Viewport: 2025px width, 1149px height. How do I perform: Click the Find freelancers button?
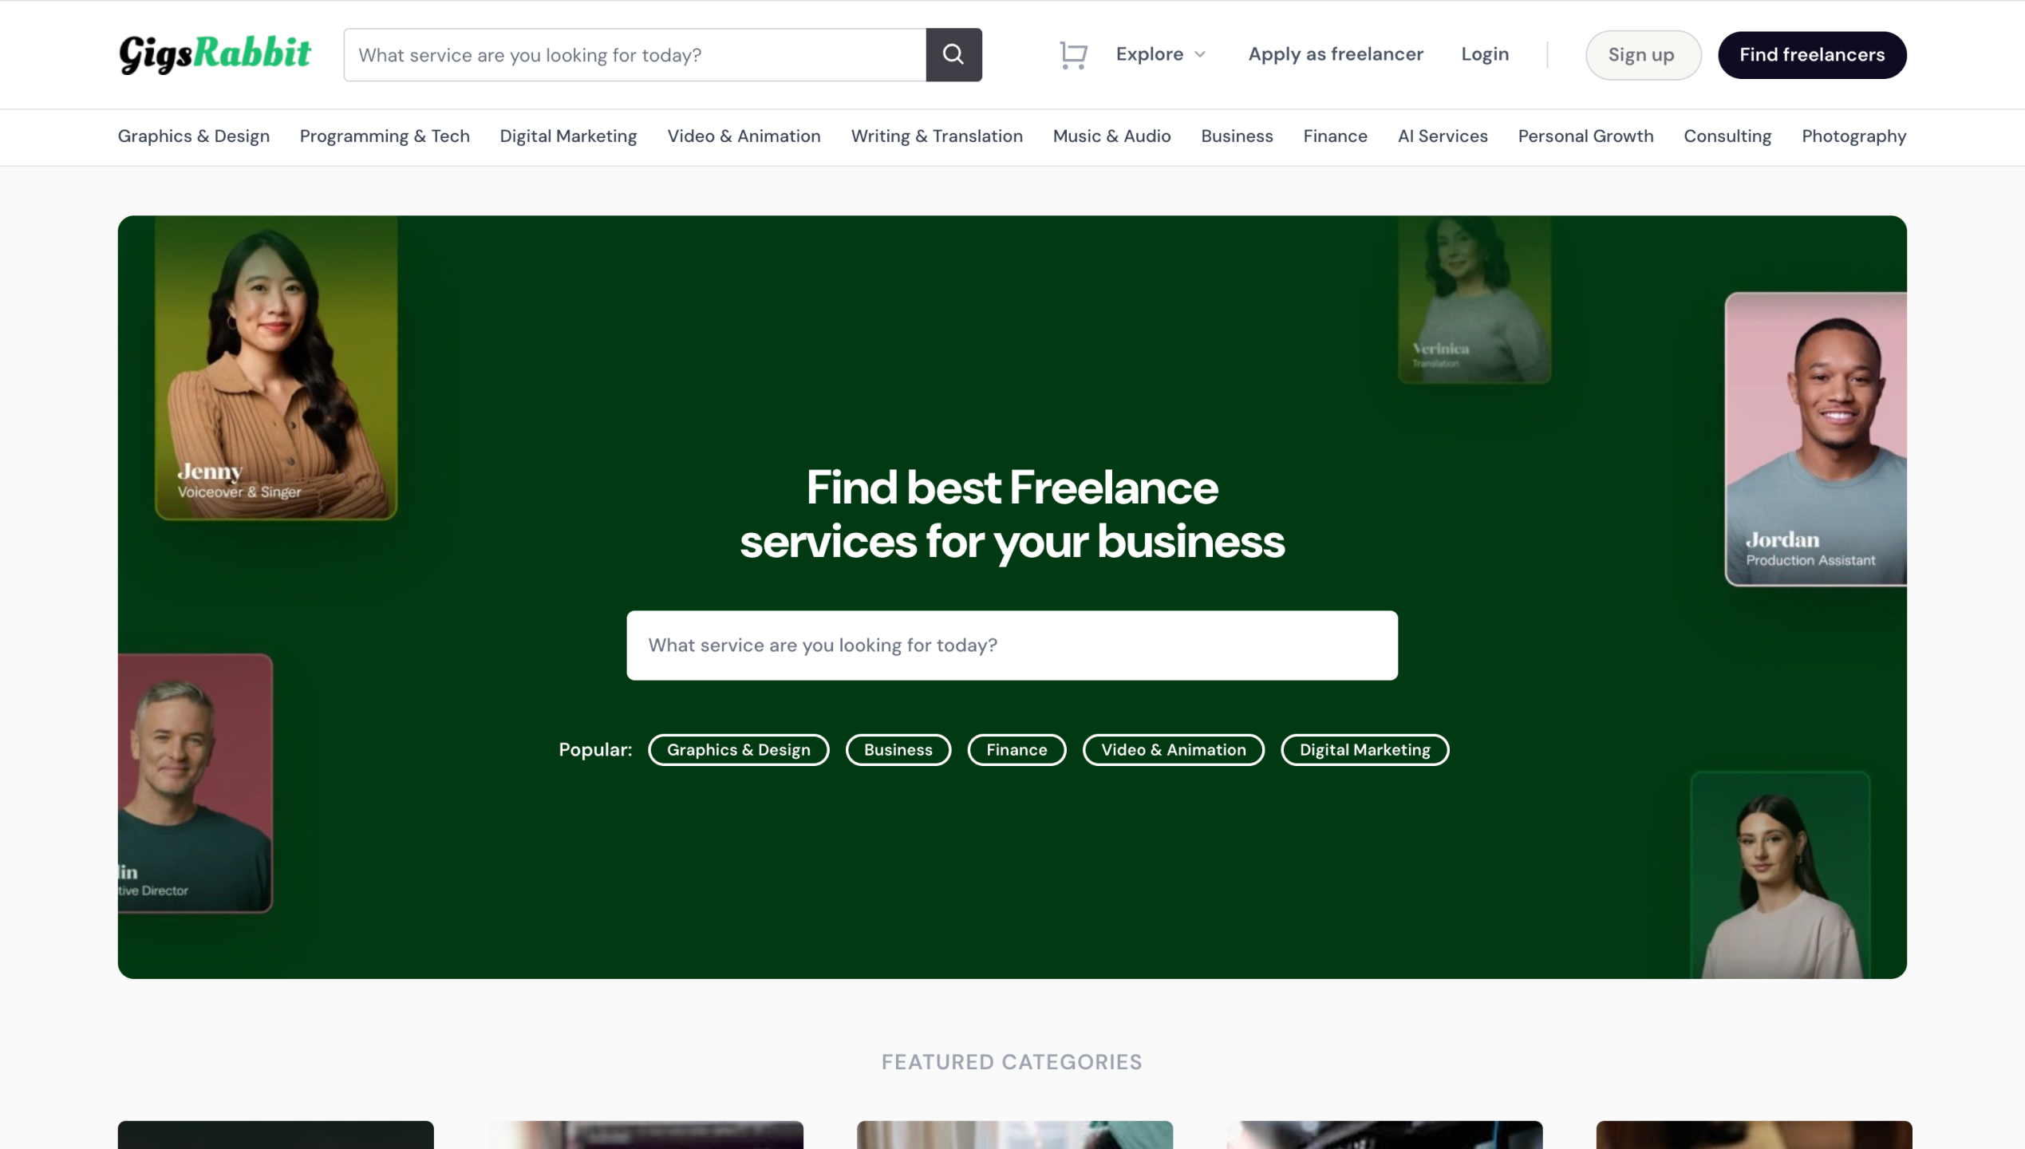click(1811, 54)
